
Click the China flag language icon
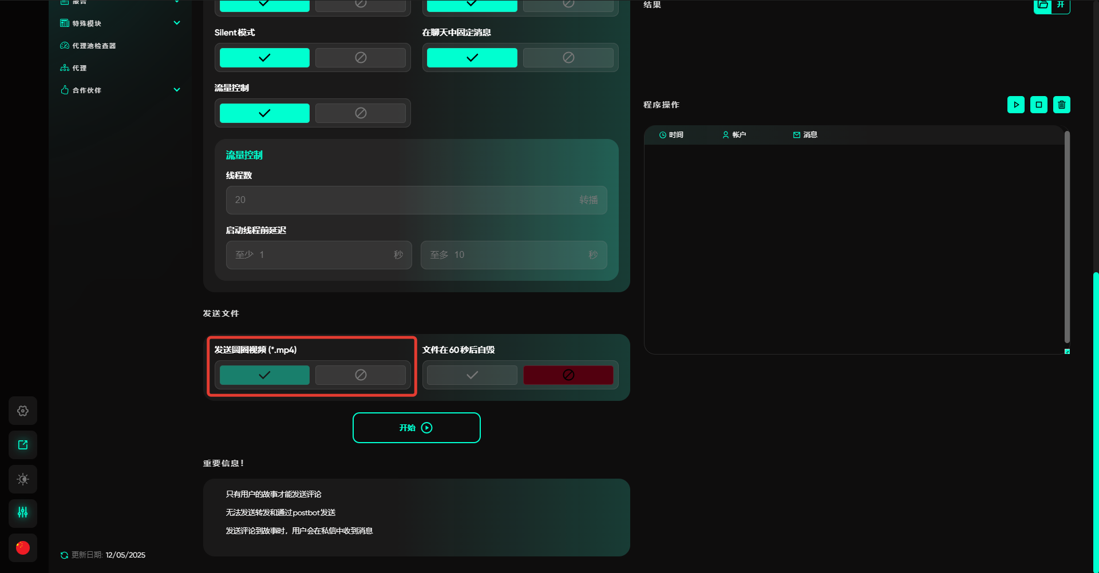pyautogui.click(x=23, y=547)
